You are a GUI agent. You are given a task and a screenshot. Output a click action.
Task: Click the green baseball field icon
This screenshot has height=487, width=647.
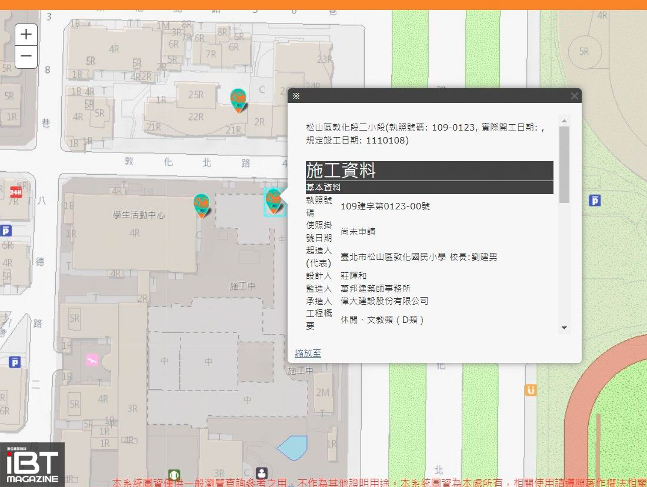pyautogui.click(x=174, y=474)
